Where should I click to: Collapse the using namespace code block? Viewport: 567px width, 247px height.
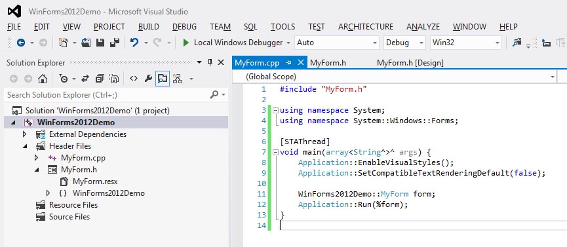click(x=276, y=110)
